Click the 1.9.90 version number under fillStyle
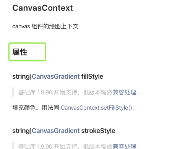 (45, 92)
